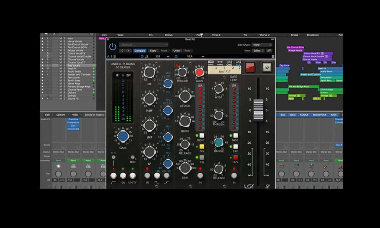
Task: Click the compressor ATTACK knob
Action: [x=185, y=96]
